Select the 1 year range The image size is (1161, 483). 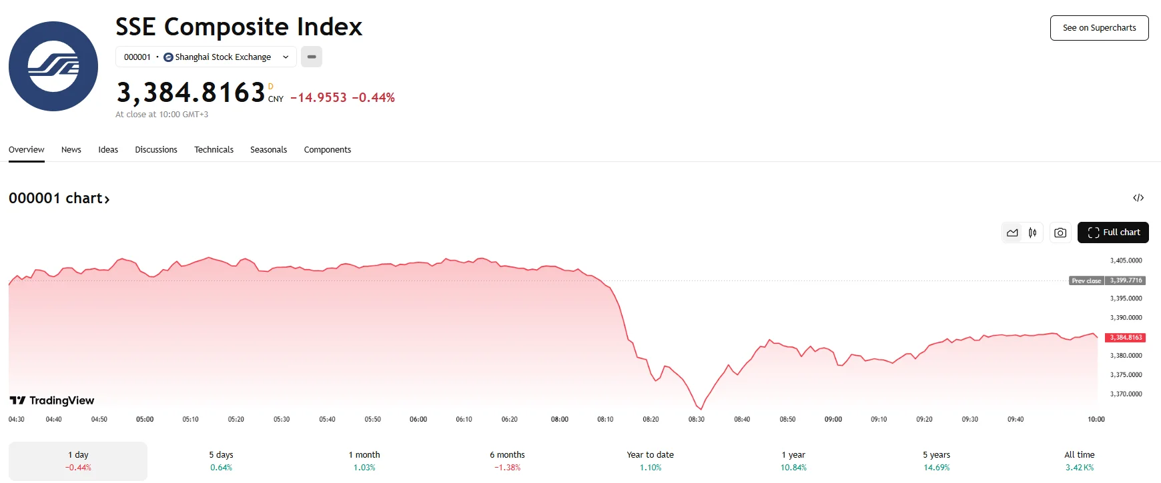tap(793, 460)
